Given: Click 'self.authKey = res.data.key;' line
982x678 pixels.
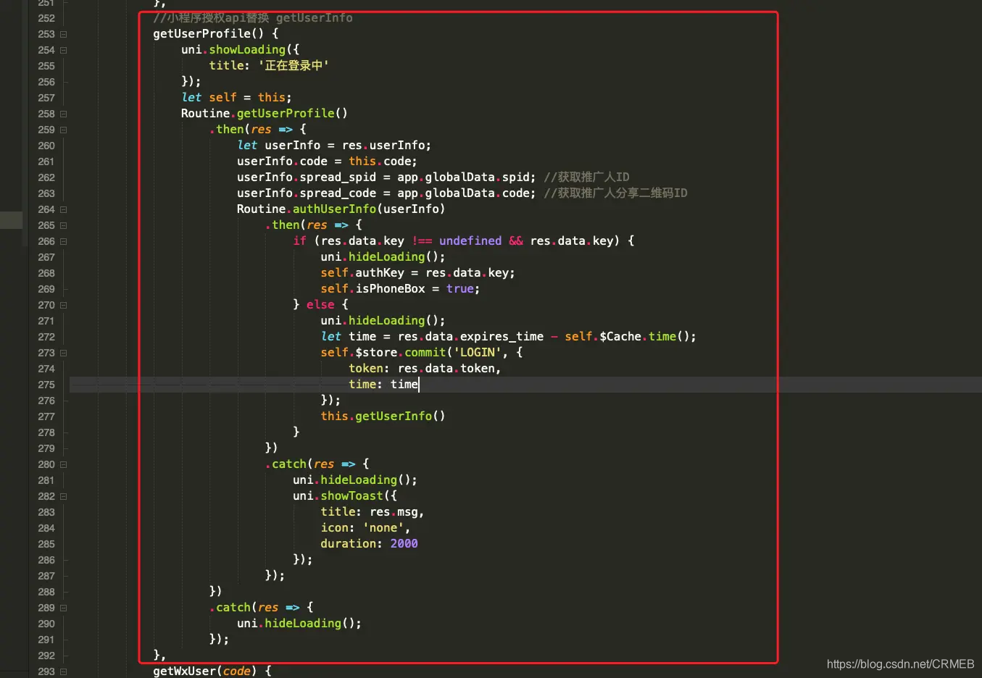Looking at the screenshot, I should 418,272.
